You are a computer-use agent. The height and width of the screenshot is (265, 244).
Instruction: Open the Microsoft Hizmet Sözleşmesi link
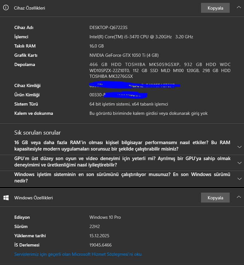coord(78,254)
